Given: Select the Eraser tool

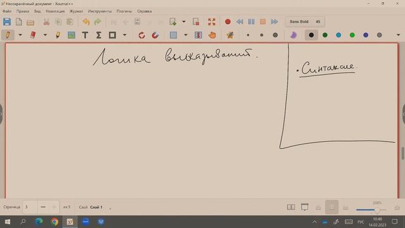Looking at the screenshot, I should point(33,35).
